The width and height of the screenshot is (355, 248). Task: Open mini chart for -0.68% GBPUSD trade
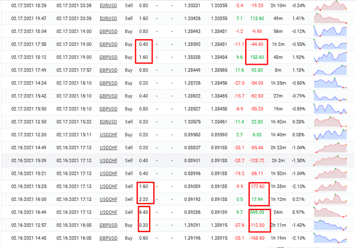pos(331,83)
